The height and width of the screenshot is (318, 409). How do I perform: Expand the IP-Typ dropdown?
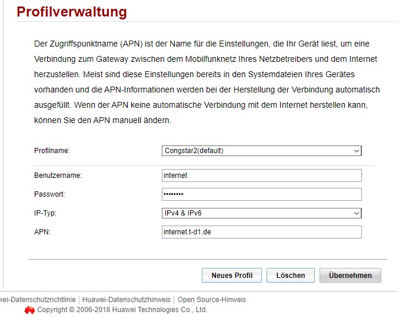(x=261, y=213)
